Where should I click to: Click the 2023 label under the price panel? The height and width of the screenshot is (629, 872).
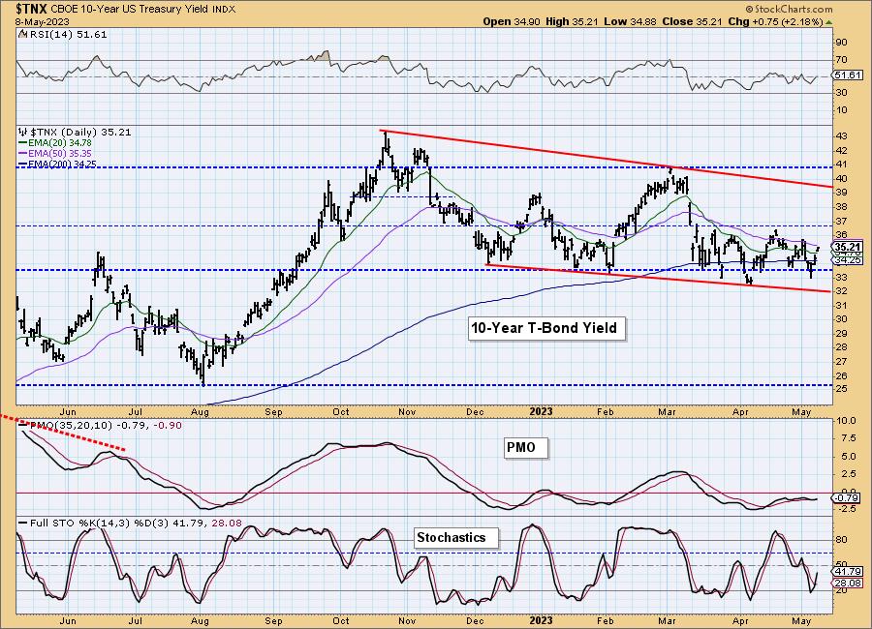(x=541, y=411)
